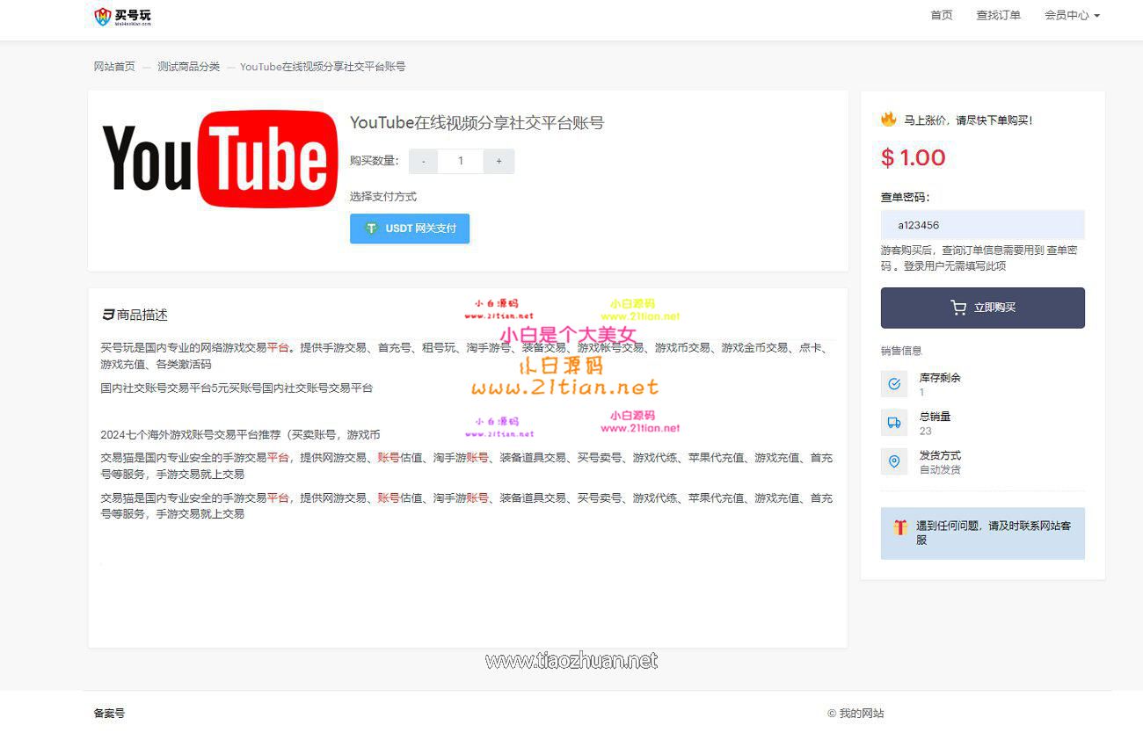
Task: Click the 自动发货 delivery text
Action: (941, 469)
